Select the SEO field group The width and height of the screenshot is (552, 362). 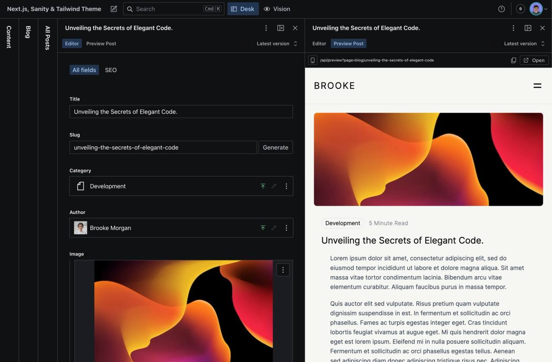pyautogui.click(x=111, y=70)
